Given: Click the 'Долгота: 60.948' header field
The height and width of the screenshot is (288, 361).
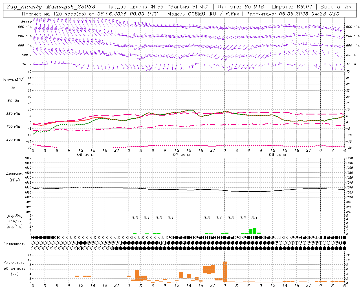Looking at the screenshot, I should [241, 7].
